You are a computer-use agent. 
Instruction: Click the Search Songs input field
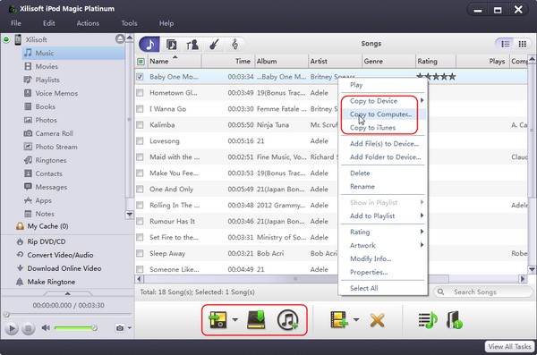[483, 292]
